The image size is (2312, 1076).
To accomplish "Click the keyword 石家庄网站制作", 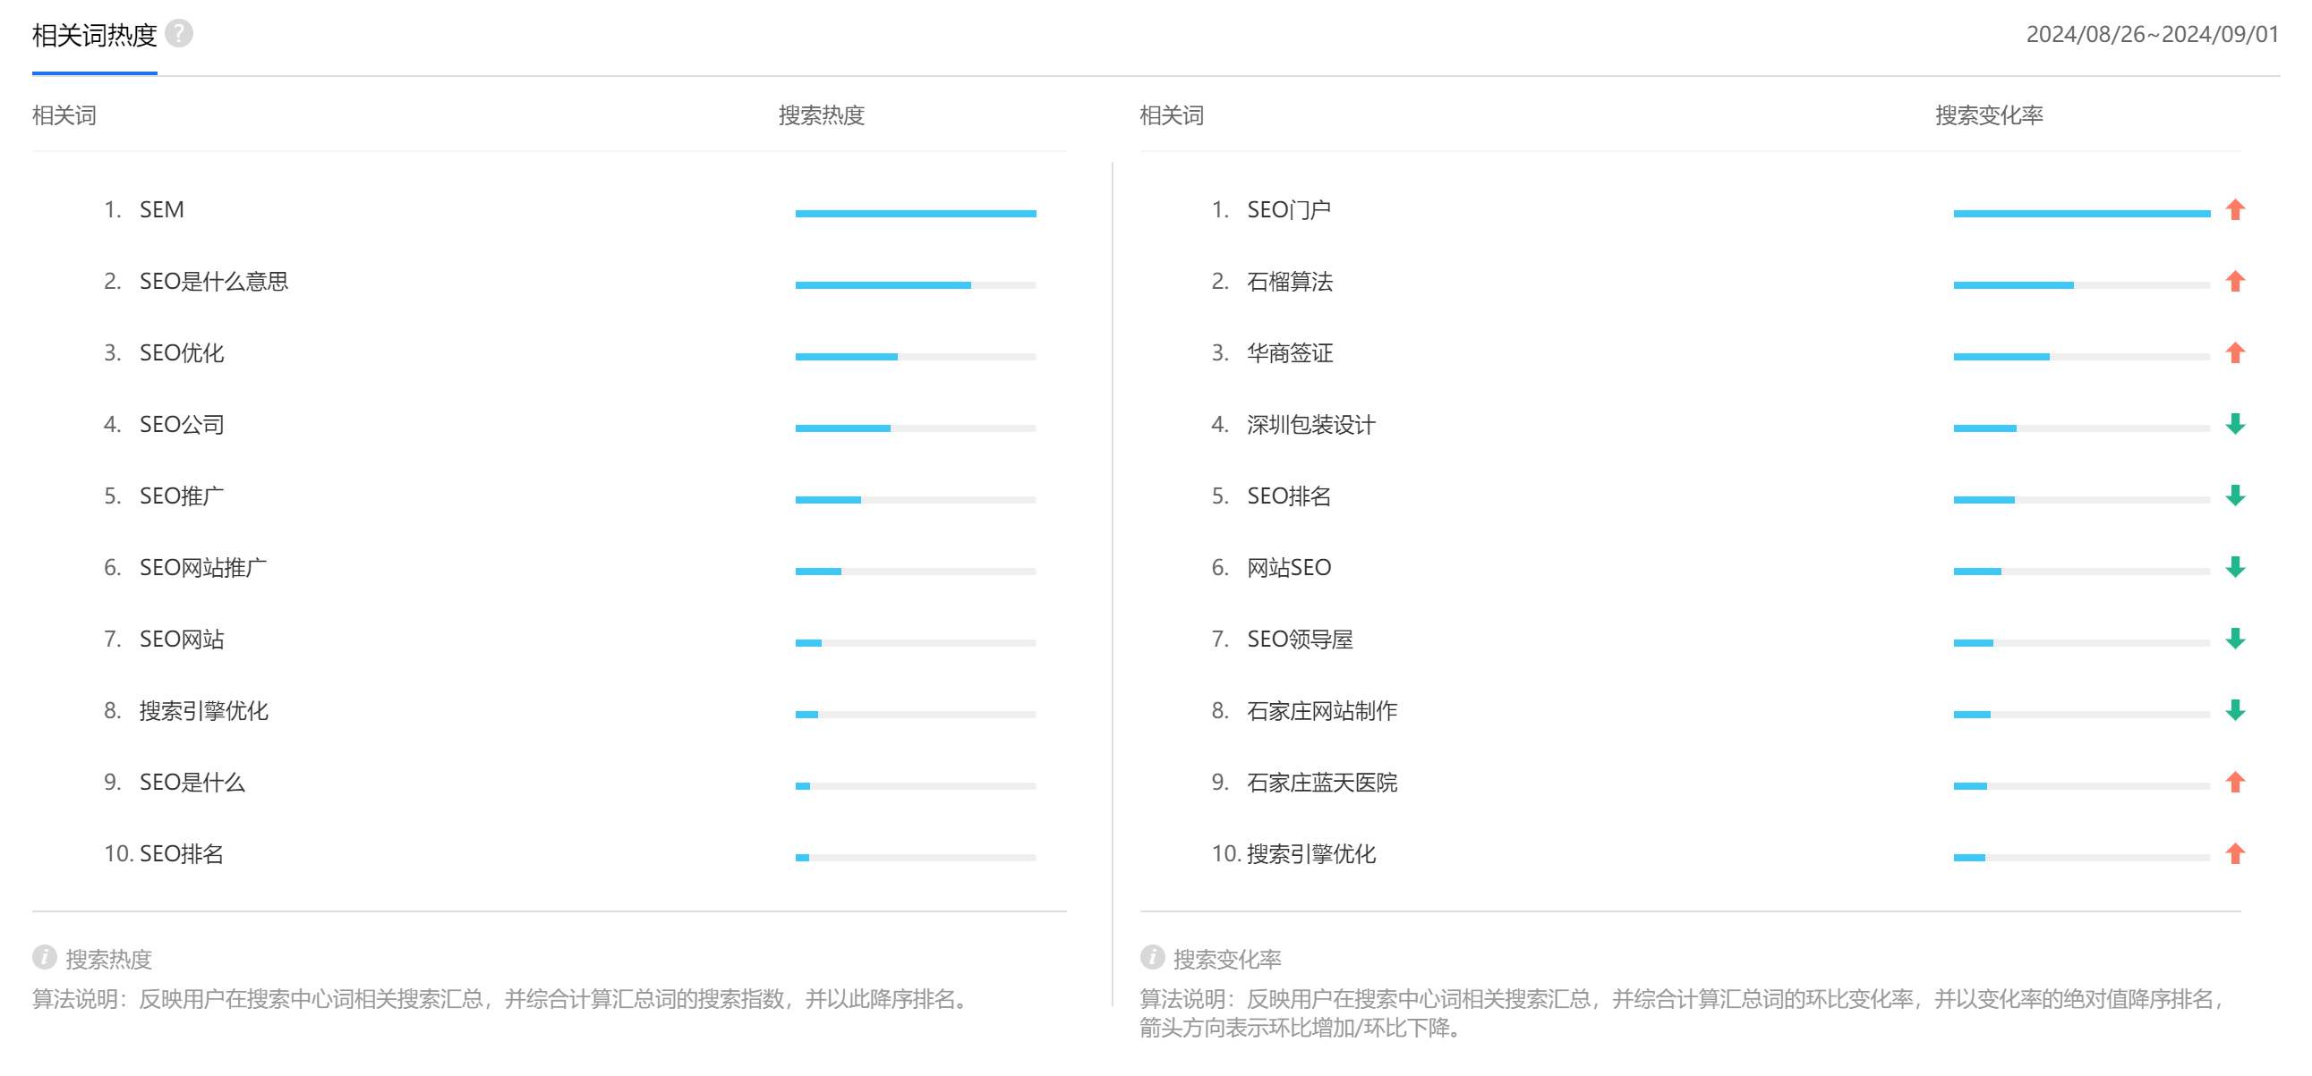I will tap(1322, 712).
